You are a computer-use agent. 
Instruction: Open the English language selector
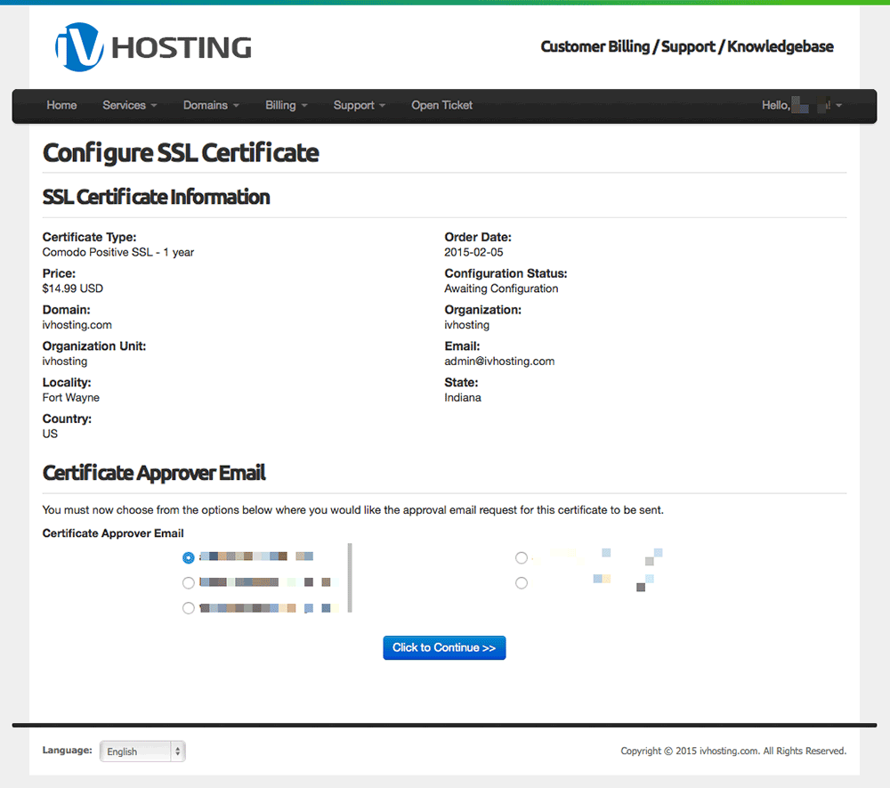coord(142,751)
